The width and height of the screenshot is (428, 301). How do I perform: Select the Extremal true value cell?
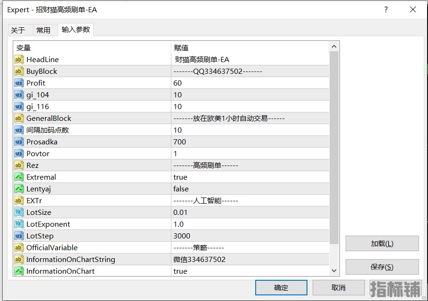tap(250, 177)
